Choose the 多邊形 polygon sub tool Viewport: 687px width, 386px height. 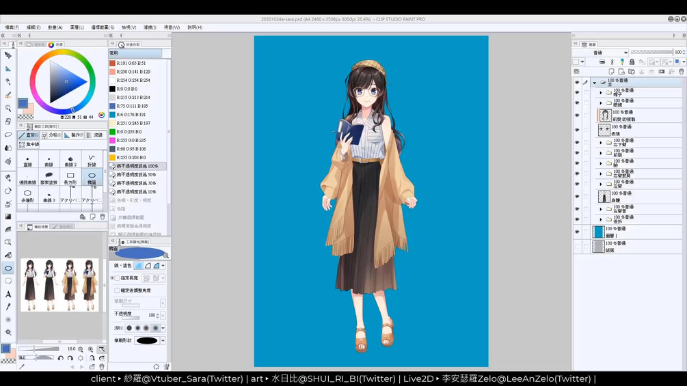(x=27, y=195)
